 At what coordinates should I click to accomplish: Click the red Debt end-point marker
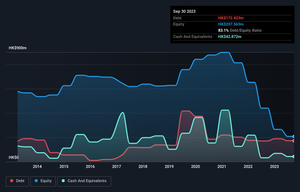tap(294, 141)
